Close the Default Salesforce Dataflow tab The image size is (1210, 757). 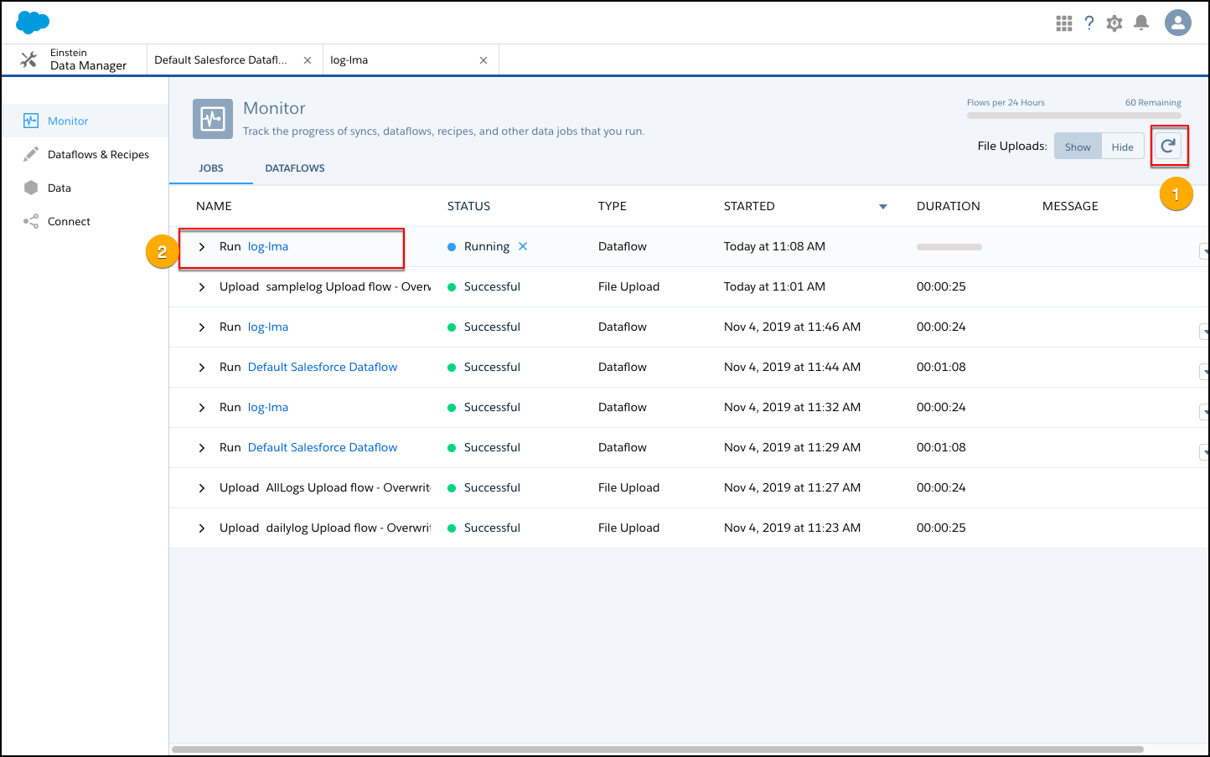[x=308, y=60]
